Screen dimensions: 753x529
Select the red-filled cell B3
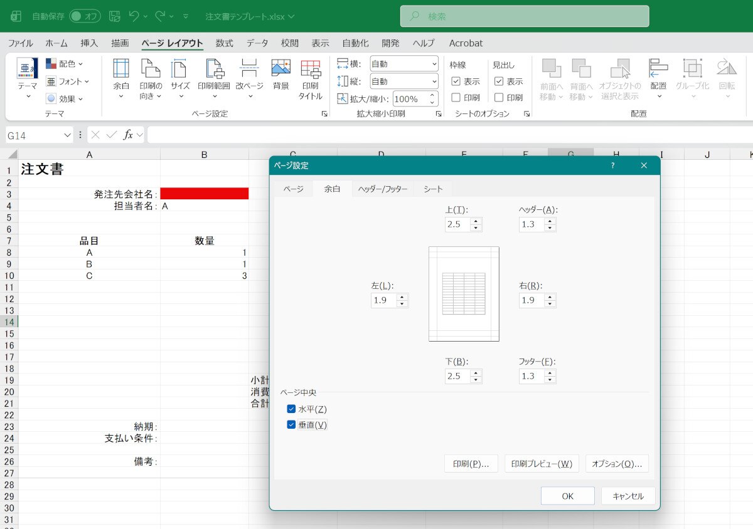tap(205, 194)
